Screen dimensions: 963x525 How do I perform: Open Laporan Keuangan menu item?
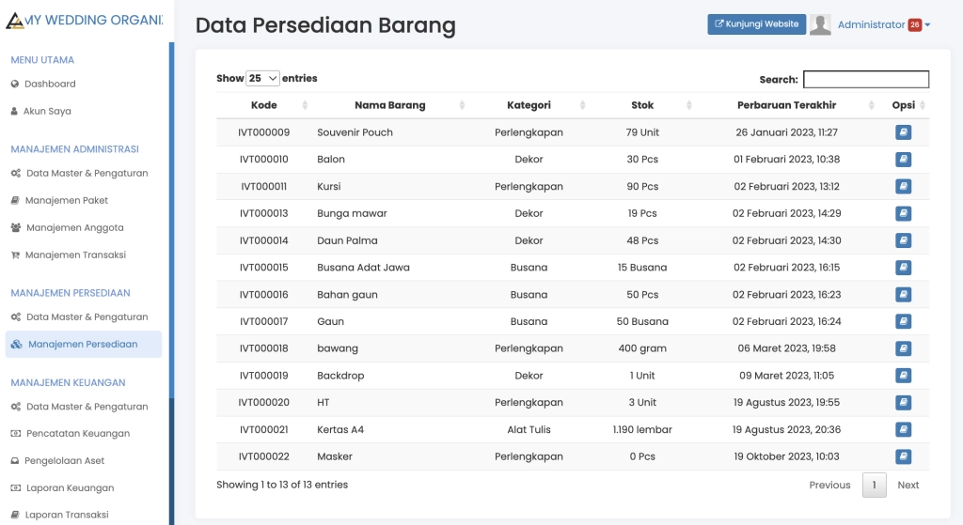pyautogui.click(x=70, y=488)
